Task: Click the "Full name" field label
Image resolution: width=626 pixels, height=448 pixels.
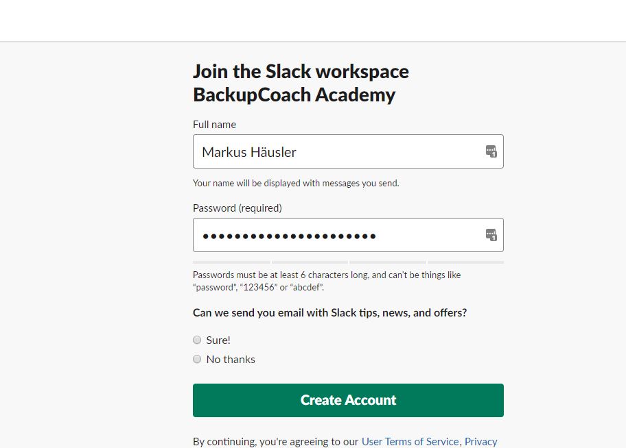Action: [x=214, y=125]
